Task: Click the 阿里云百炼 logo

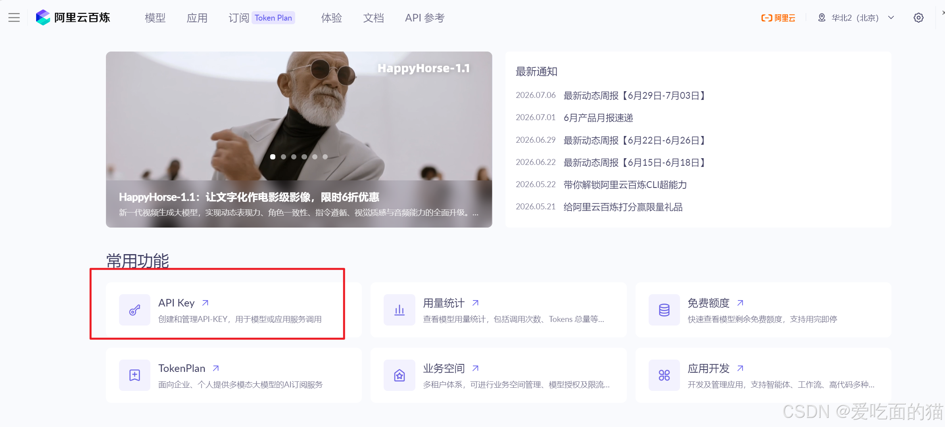Action: pos(73,18)
